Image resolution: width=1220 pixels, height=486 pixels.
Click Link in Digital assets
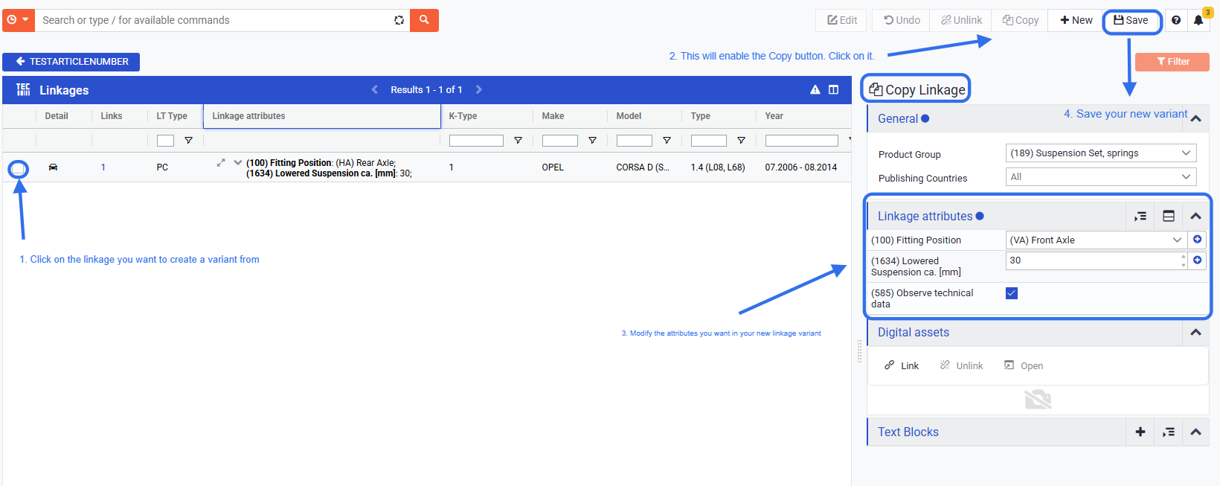(902, 365)
